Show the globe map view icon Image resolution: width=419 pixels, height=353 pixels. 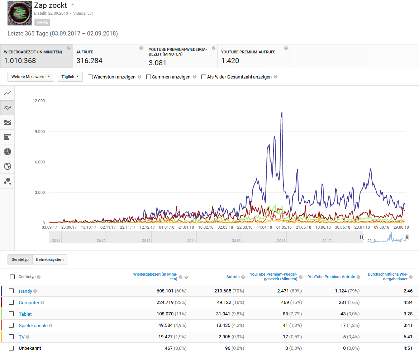point(8,166)
